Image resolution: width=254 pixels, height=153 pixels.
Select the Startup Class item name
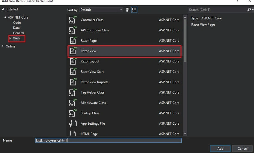click(x=90, y=113)
